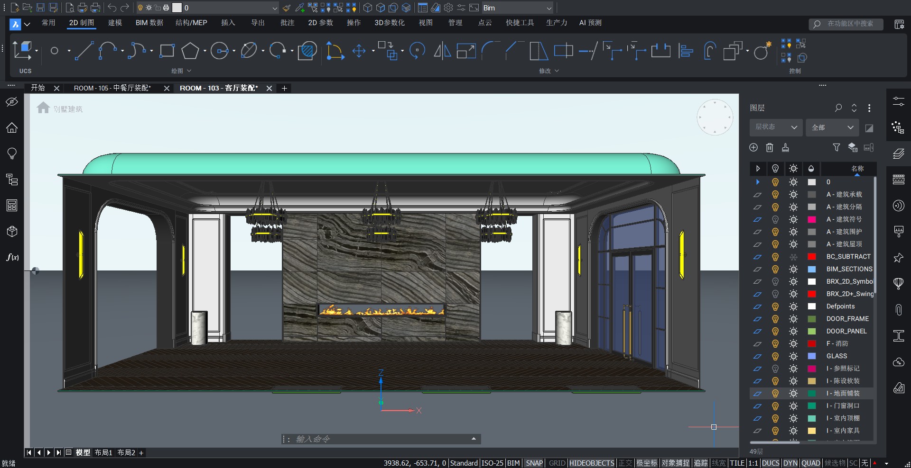The image size is (911, 468).
Task: Open the cloud panel in right sidebar
Action: 899,362
